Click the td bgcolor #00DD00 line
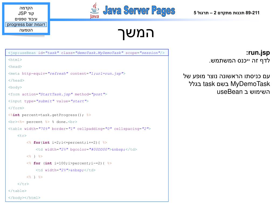The height and width of the screenshot is (207, 276). [86, 149]
